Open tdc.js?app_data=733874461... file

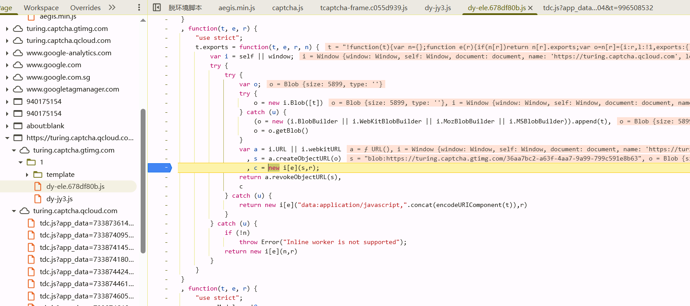(x=87, y=284)
